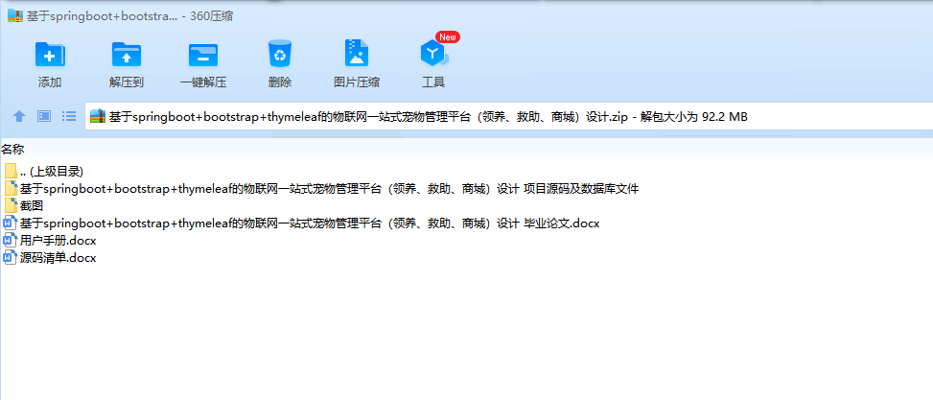Screen dimensions: 933x400
Task: Click the 删除 (Delete) recycle bin icon
Action: point(280,54)
